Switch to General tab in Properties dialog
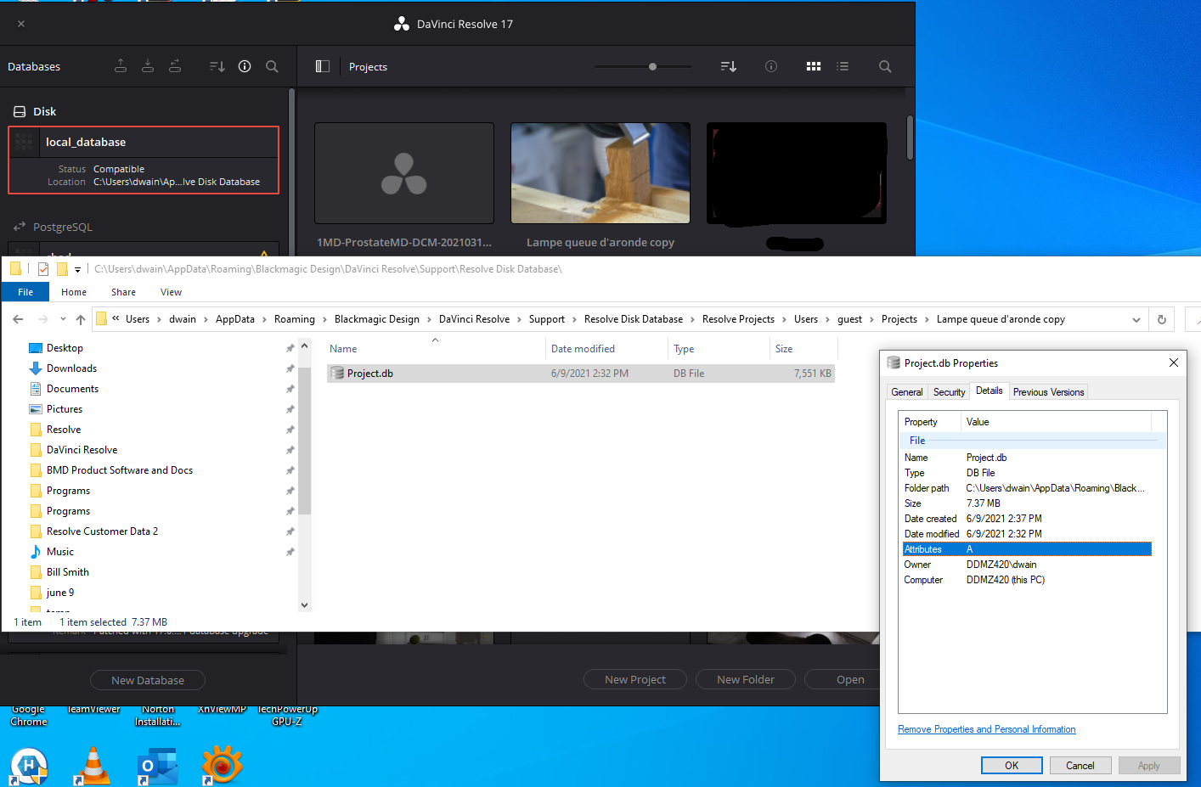Screen dimensions: 1201x787 coord(906,392)
